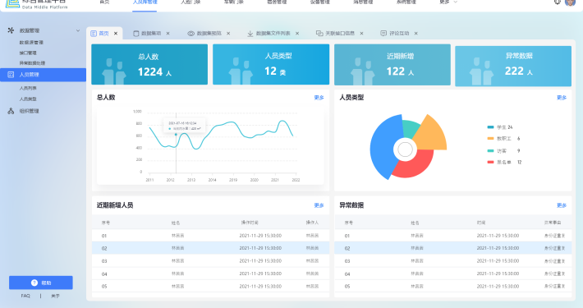Viewport: 583px width, 308px height.
Task: Click the download icon on 数据集文件列表 tab
Action: pos(250,34)
